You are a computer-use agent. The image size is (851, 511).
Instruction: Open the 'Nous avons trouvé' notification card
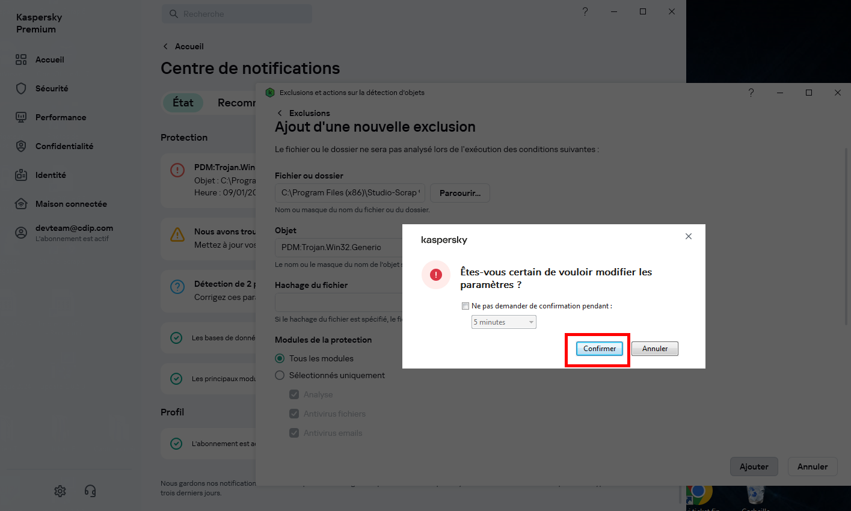209,239
